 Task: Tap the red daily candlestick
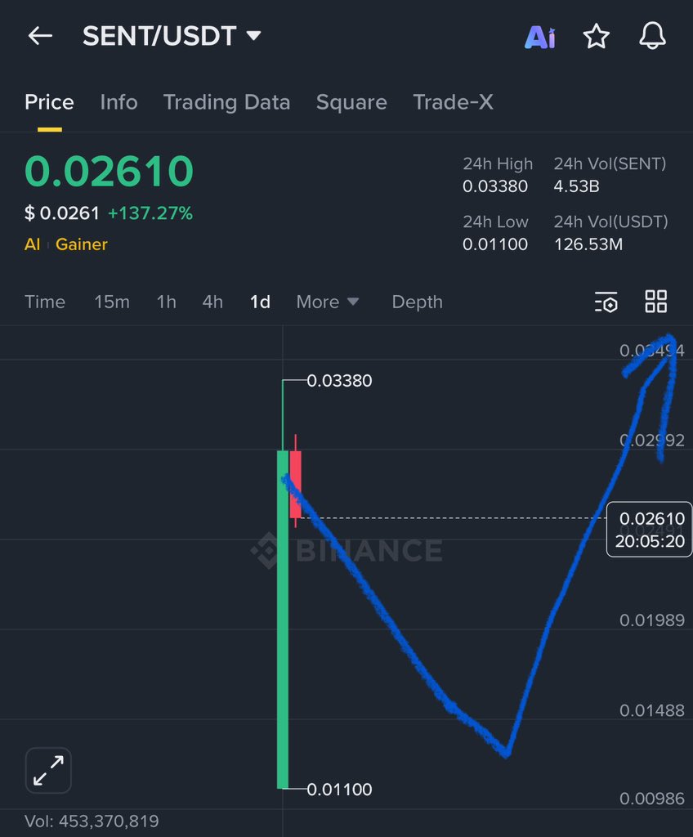pos(295,484)
